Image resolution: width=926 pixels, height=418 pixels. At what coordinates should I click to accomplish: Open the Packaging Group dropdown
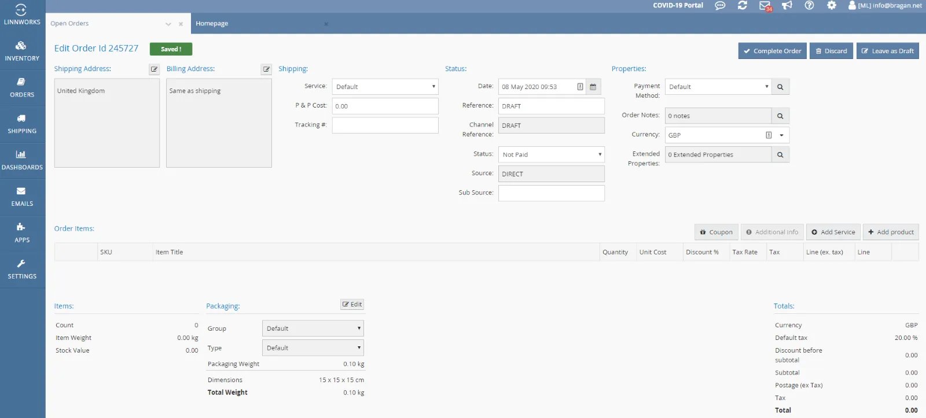(313, 328)
